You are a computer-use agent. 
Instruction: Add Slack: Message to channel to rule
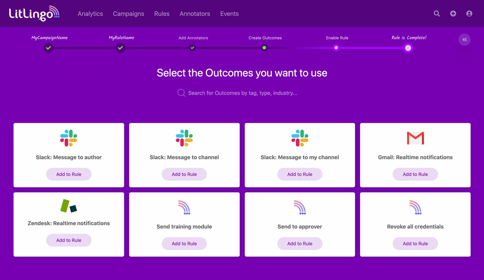pos(184,174)
